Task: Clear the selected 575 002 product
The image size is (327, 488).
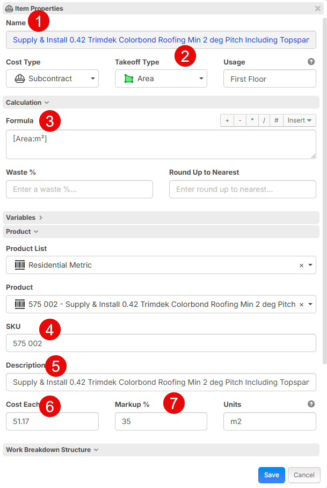Action: tap(301, 305)
